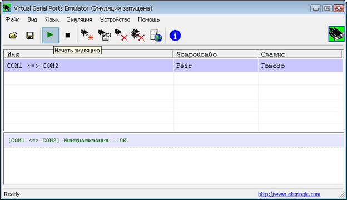Open the Помощь menu

coord(148,19)
